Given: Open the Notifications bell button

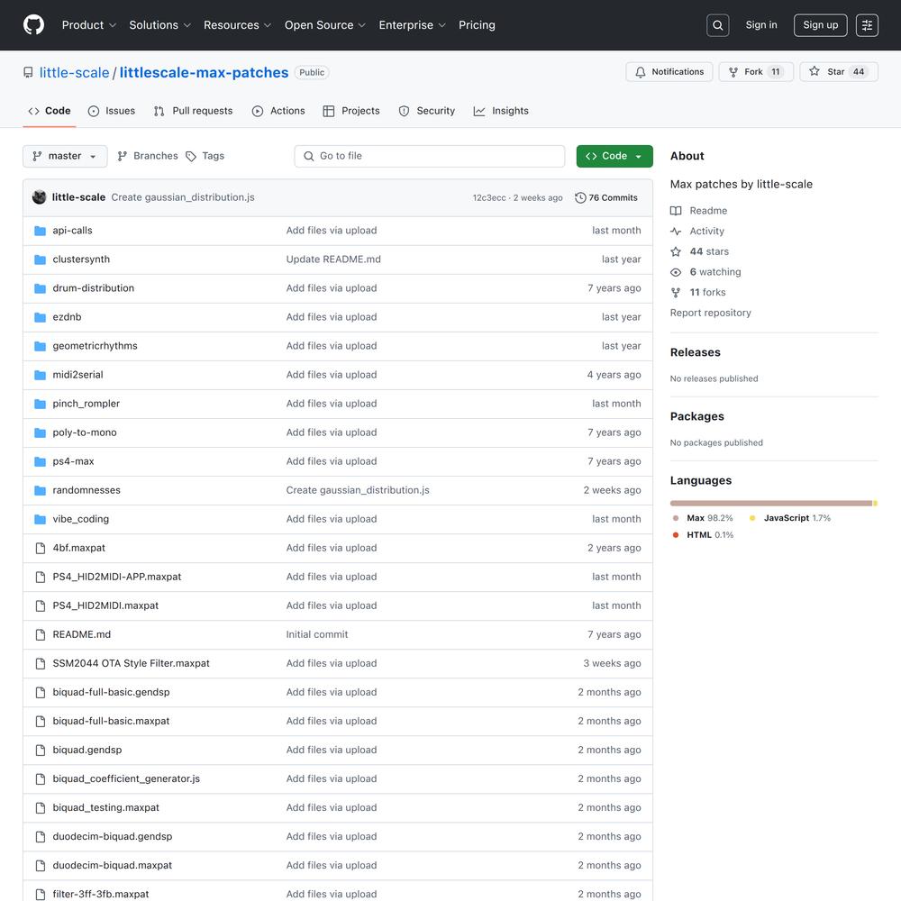Looking at the screenshot, I should click(669, 72).
